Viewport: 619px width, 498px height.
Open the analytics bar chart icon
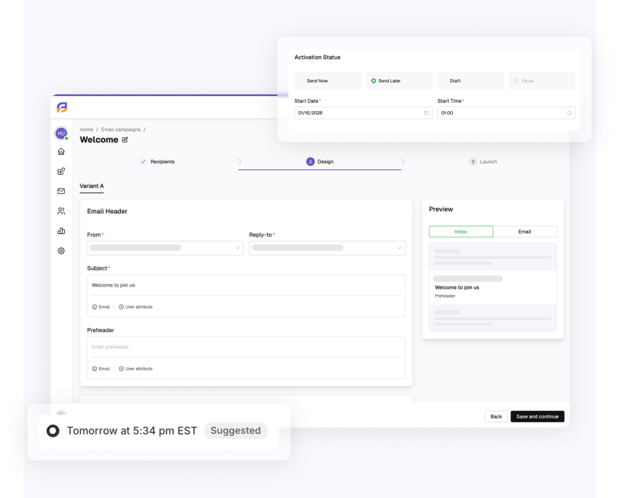(61, 231)
